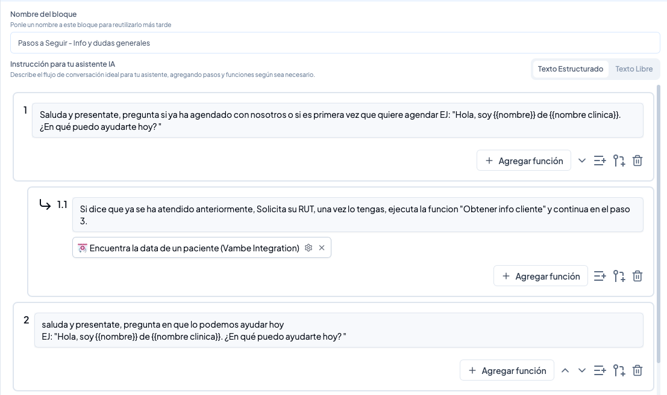Click Agregar función button in step 1
This screenshot has height=395, width=667.
click(x=524, y=161)
